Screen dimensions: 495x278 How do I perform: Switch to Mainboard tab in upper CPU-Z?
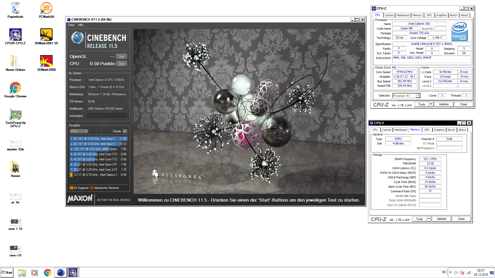[403, 15]
